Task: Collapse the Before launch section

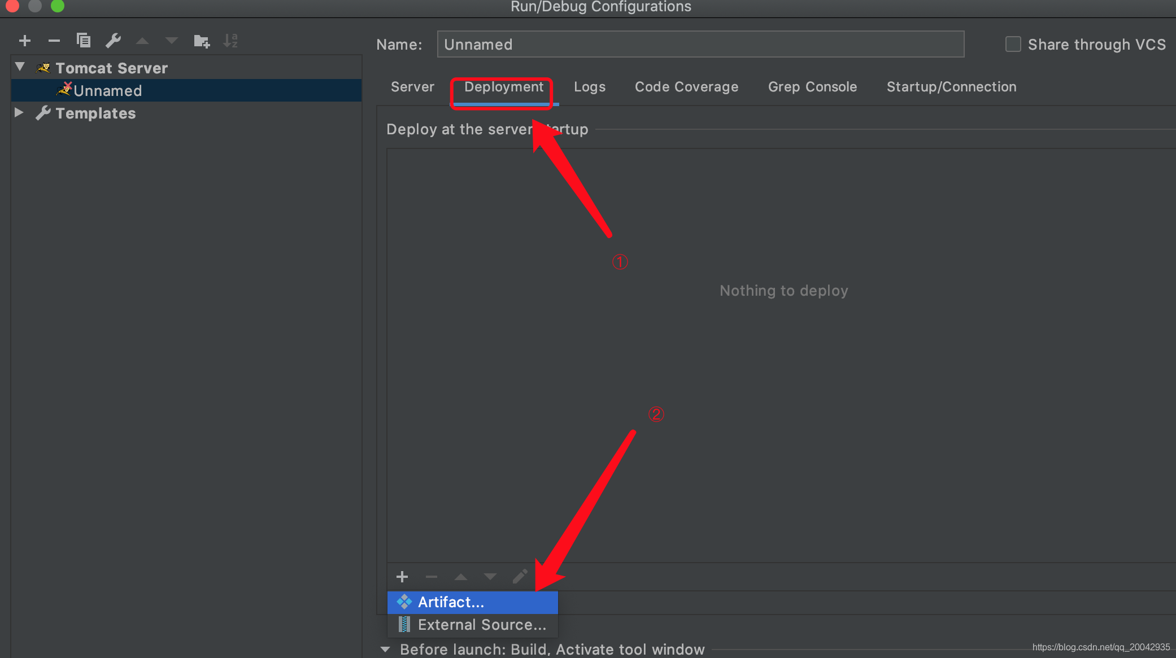Action: coord(385,650)
